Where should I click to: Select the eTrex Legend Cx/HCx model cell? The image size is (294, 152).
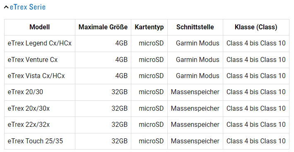click(40, 43)
